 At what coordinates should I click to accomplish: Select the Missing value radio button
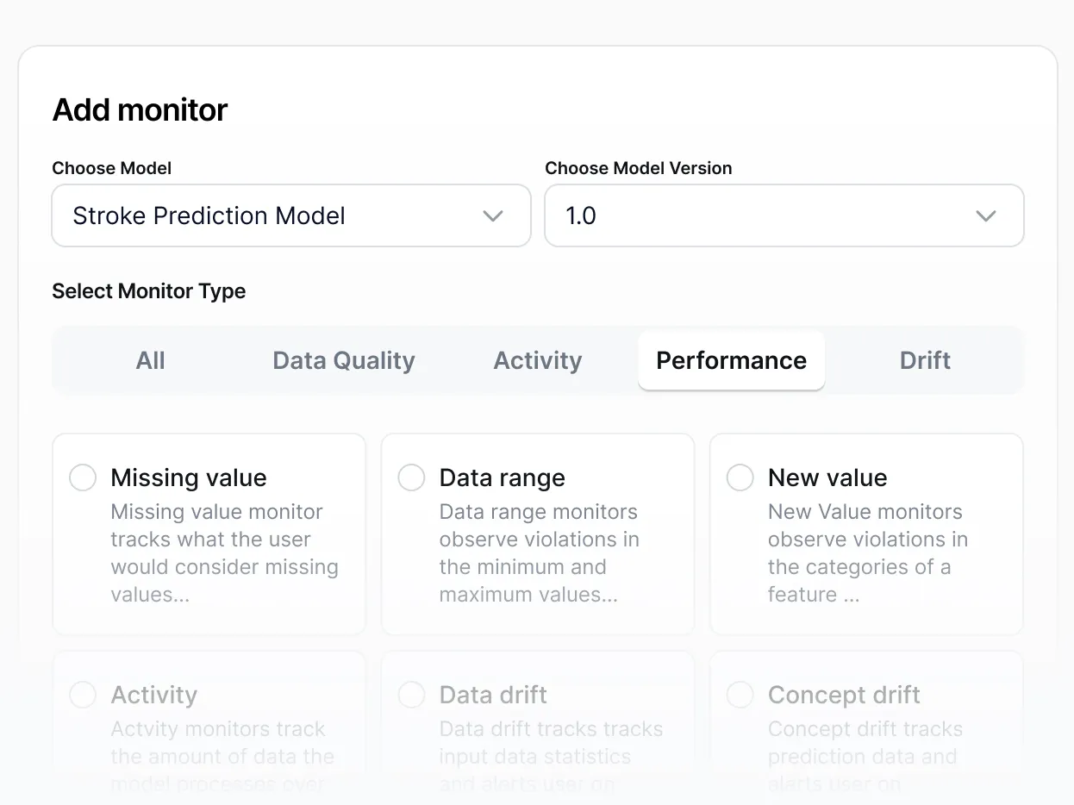[x=83, y=477]
